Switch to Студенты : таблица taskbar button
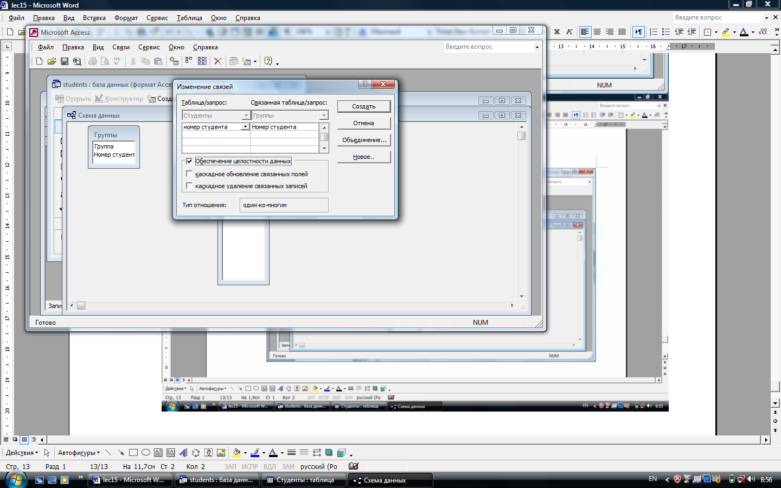Screen dimensions: 781x488 tap(304, 480)
